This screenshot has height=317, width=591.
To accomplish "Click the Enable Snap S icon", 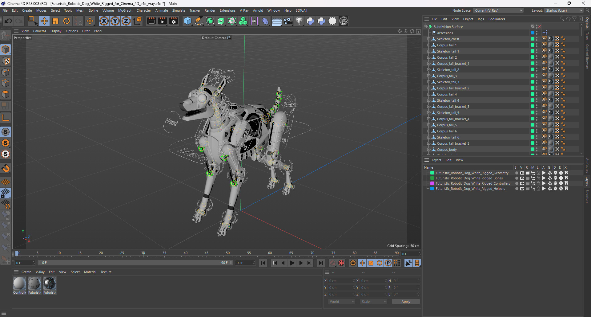I will point(6,132).
